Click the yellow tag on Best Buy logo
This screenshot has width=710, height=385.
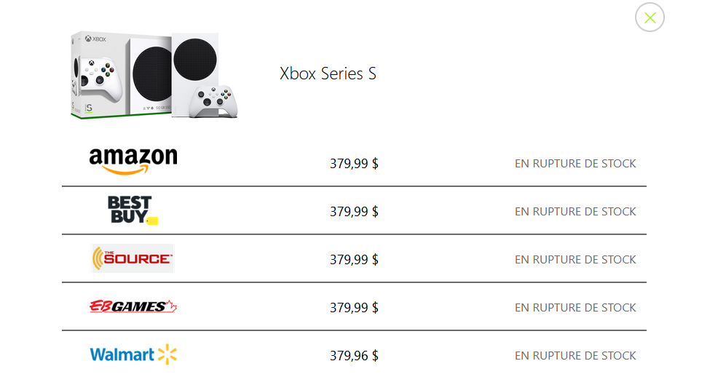(x=152, y=221)
